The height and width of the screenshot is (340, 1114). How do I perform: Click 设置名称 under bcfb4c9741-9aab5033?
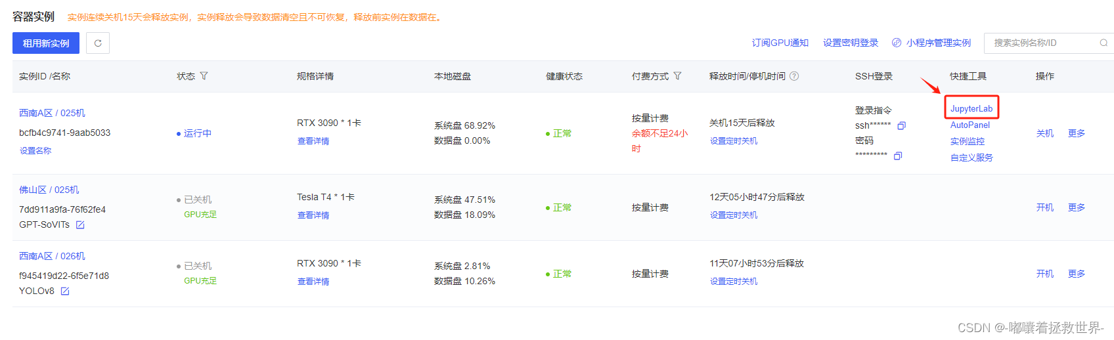click(x=35, y=151)
